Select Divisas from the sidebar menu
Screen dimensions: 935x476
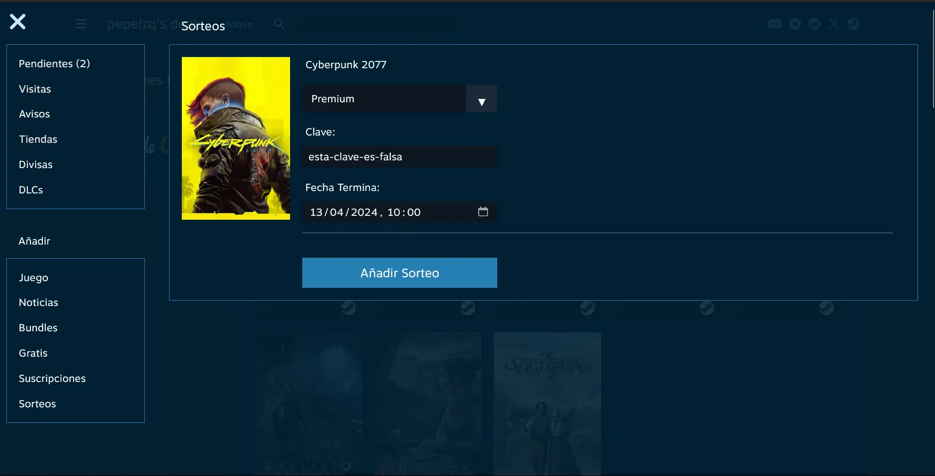(x=36, y=165)
